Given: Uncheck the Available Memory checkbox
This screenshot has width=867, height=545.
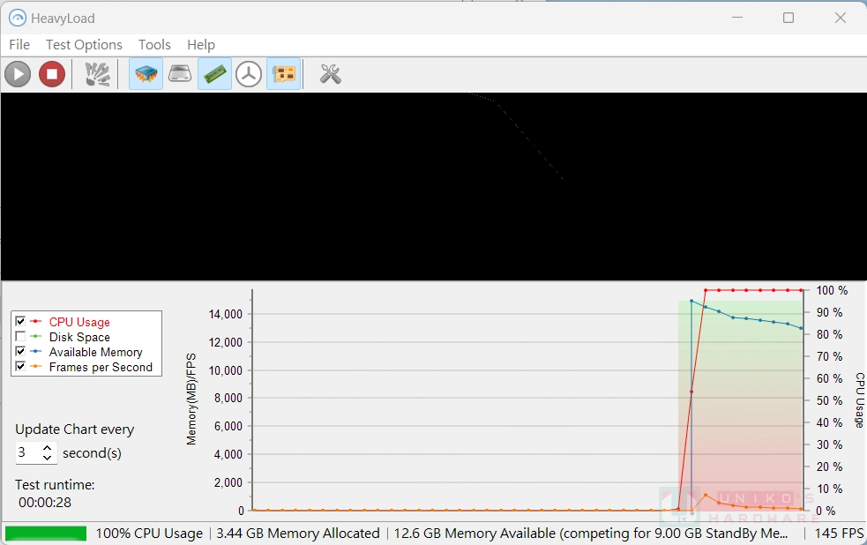Looking at the screenshot, I should (x=20, y=351).
